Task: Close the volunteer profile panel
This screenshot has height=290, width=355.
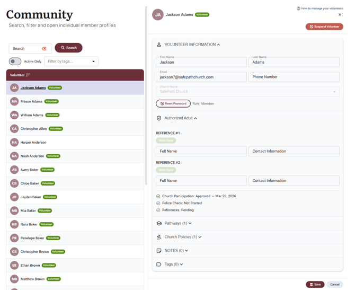Action: [340, 15]
